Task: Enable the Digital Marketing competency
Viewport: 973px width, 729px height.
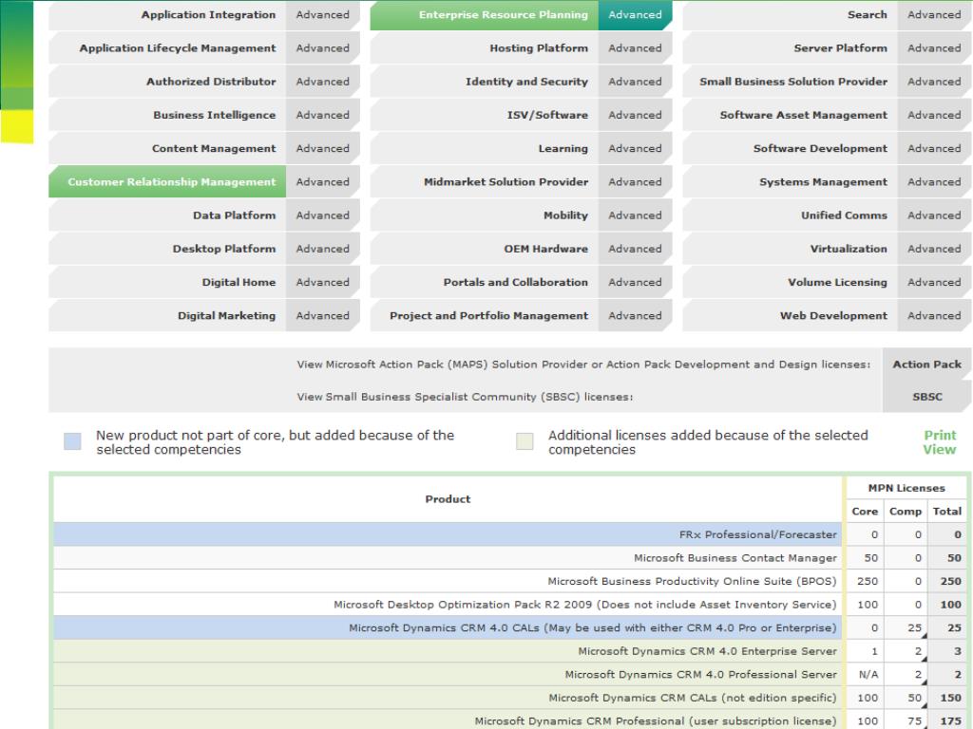Action: click(167, 316)
